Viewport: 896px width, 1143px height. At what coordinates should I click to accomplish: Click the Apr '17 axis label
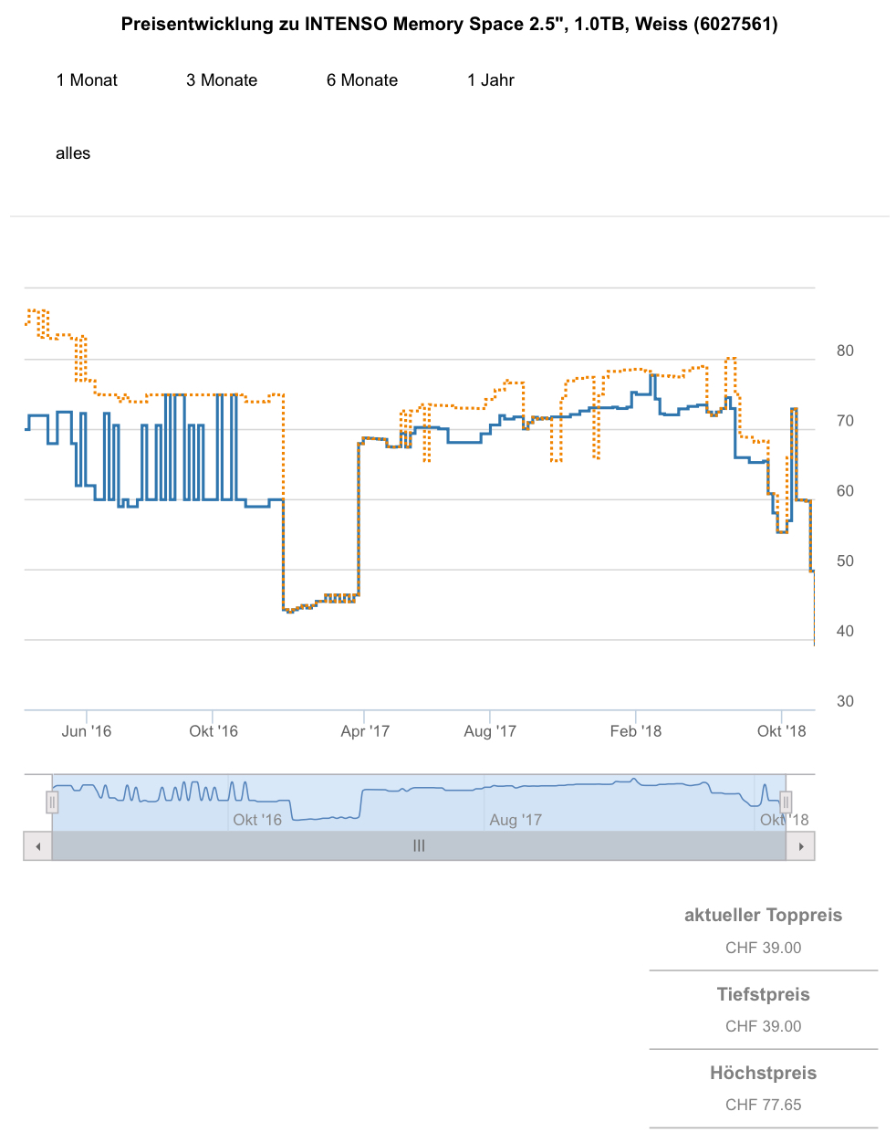(365, 731)
